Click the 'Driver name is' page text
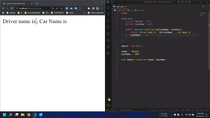 (19, 21)
